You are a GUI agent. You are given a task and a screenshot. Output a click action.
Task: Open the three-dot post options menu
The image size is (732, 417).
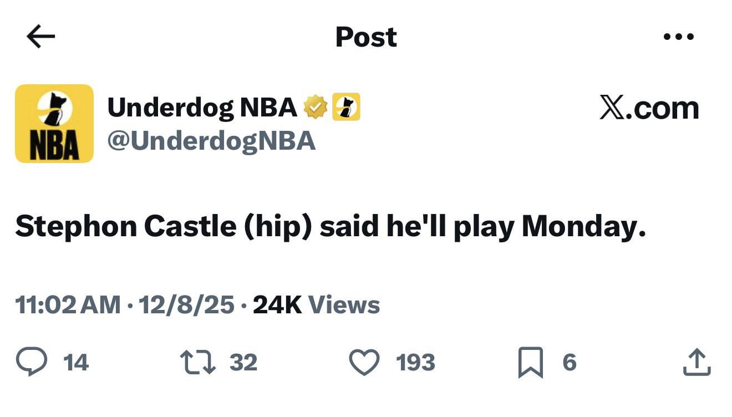(678, 36)
